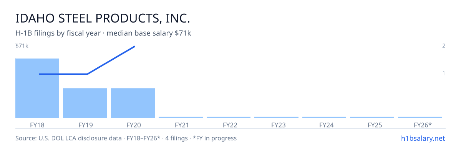Click the FY20 axis label

click(133, 125)
